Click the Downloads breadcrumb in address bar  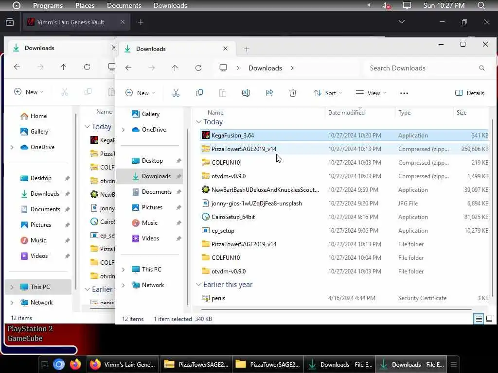pyautogui.click(x=265, y=68)
